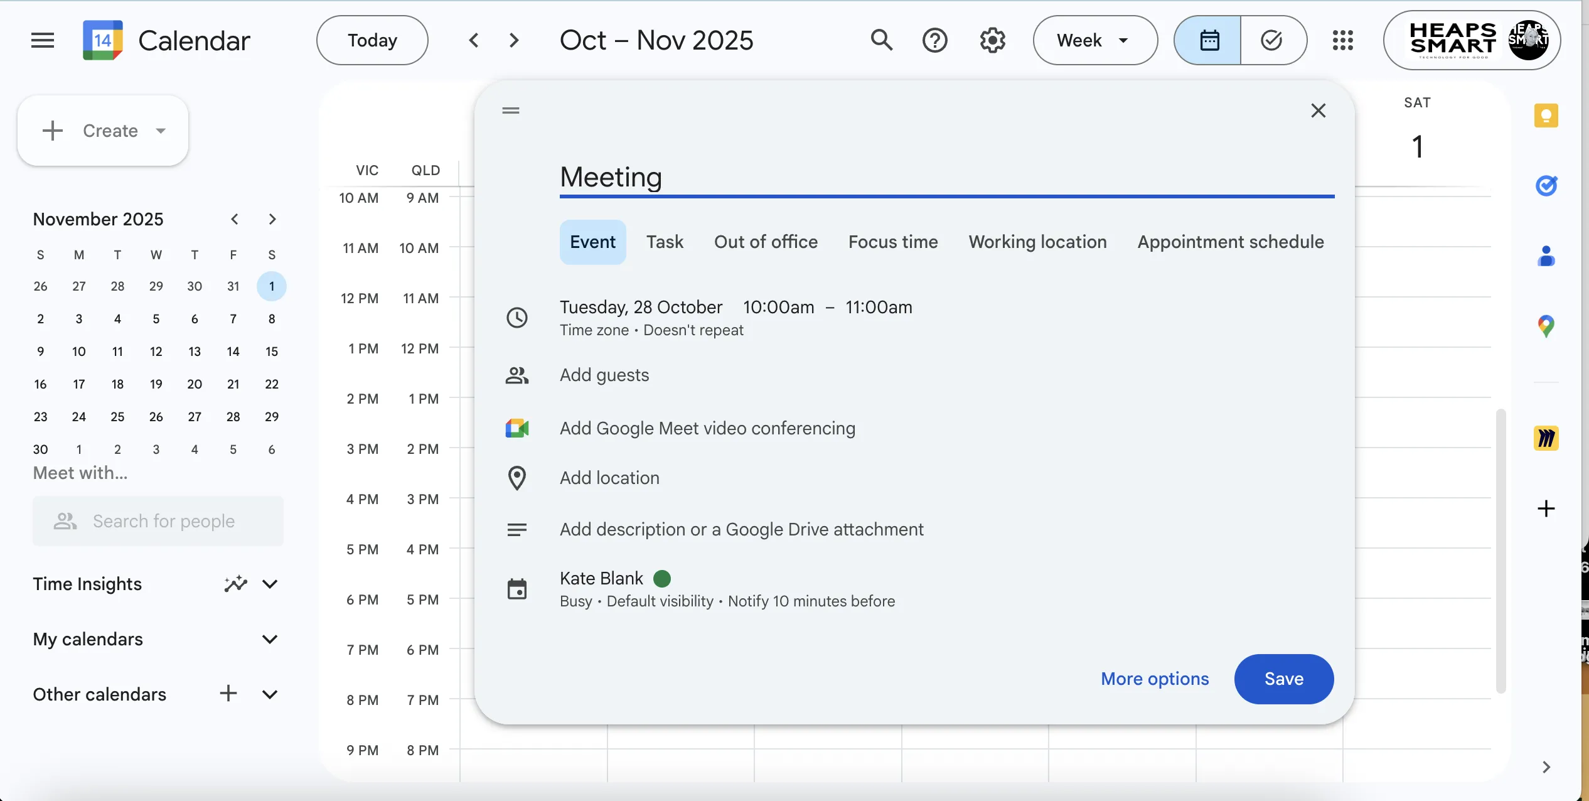Click the description lines icon
1589x801 pixels.
[x=517, y=530]
